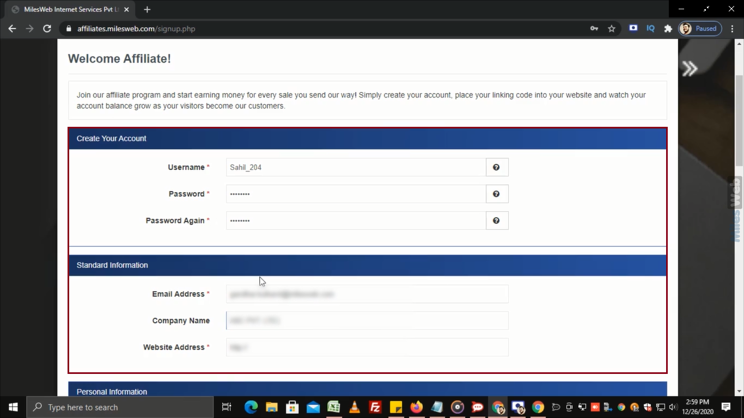The width and height of the screenshot is (744, 418).
Task: Click the 'Personal Information' section header
Action: [x=368, y=390]
